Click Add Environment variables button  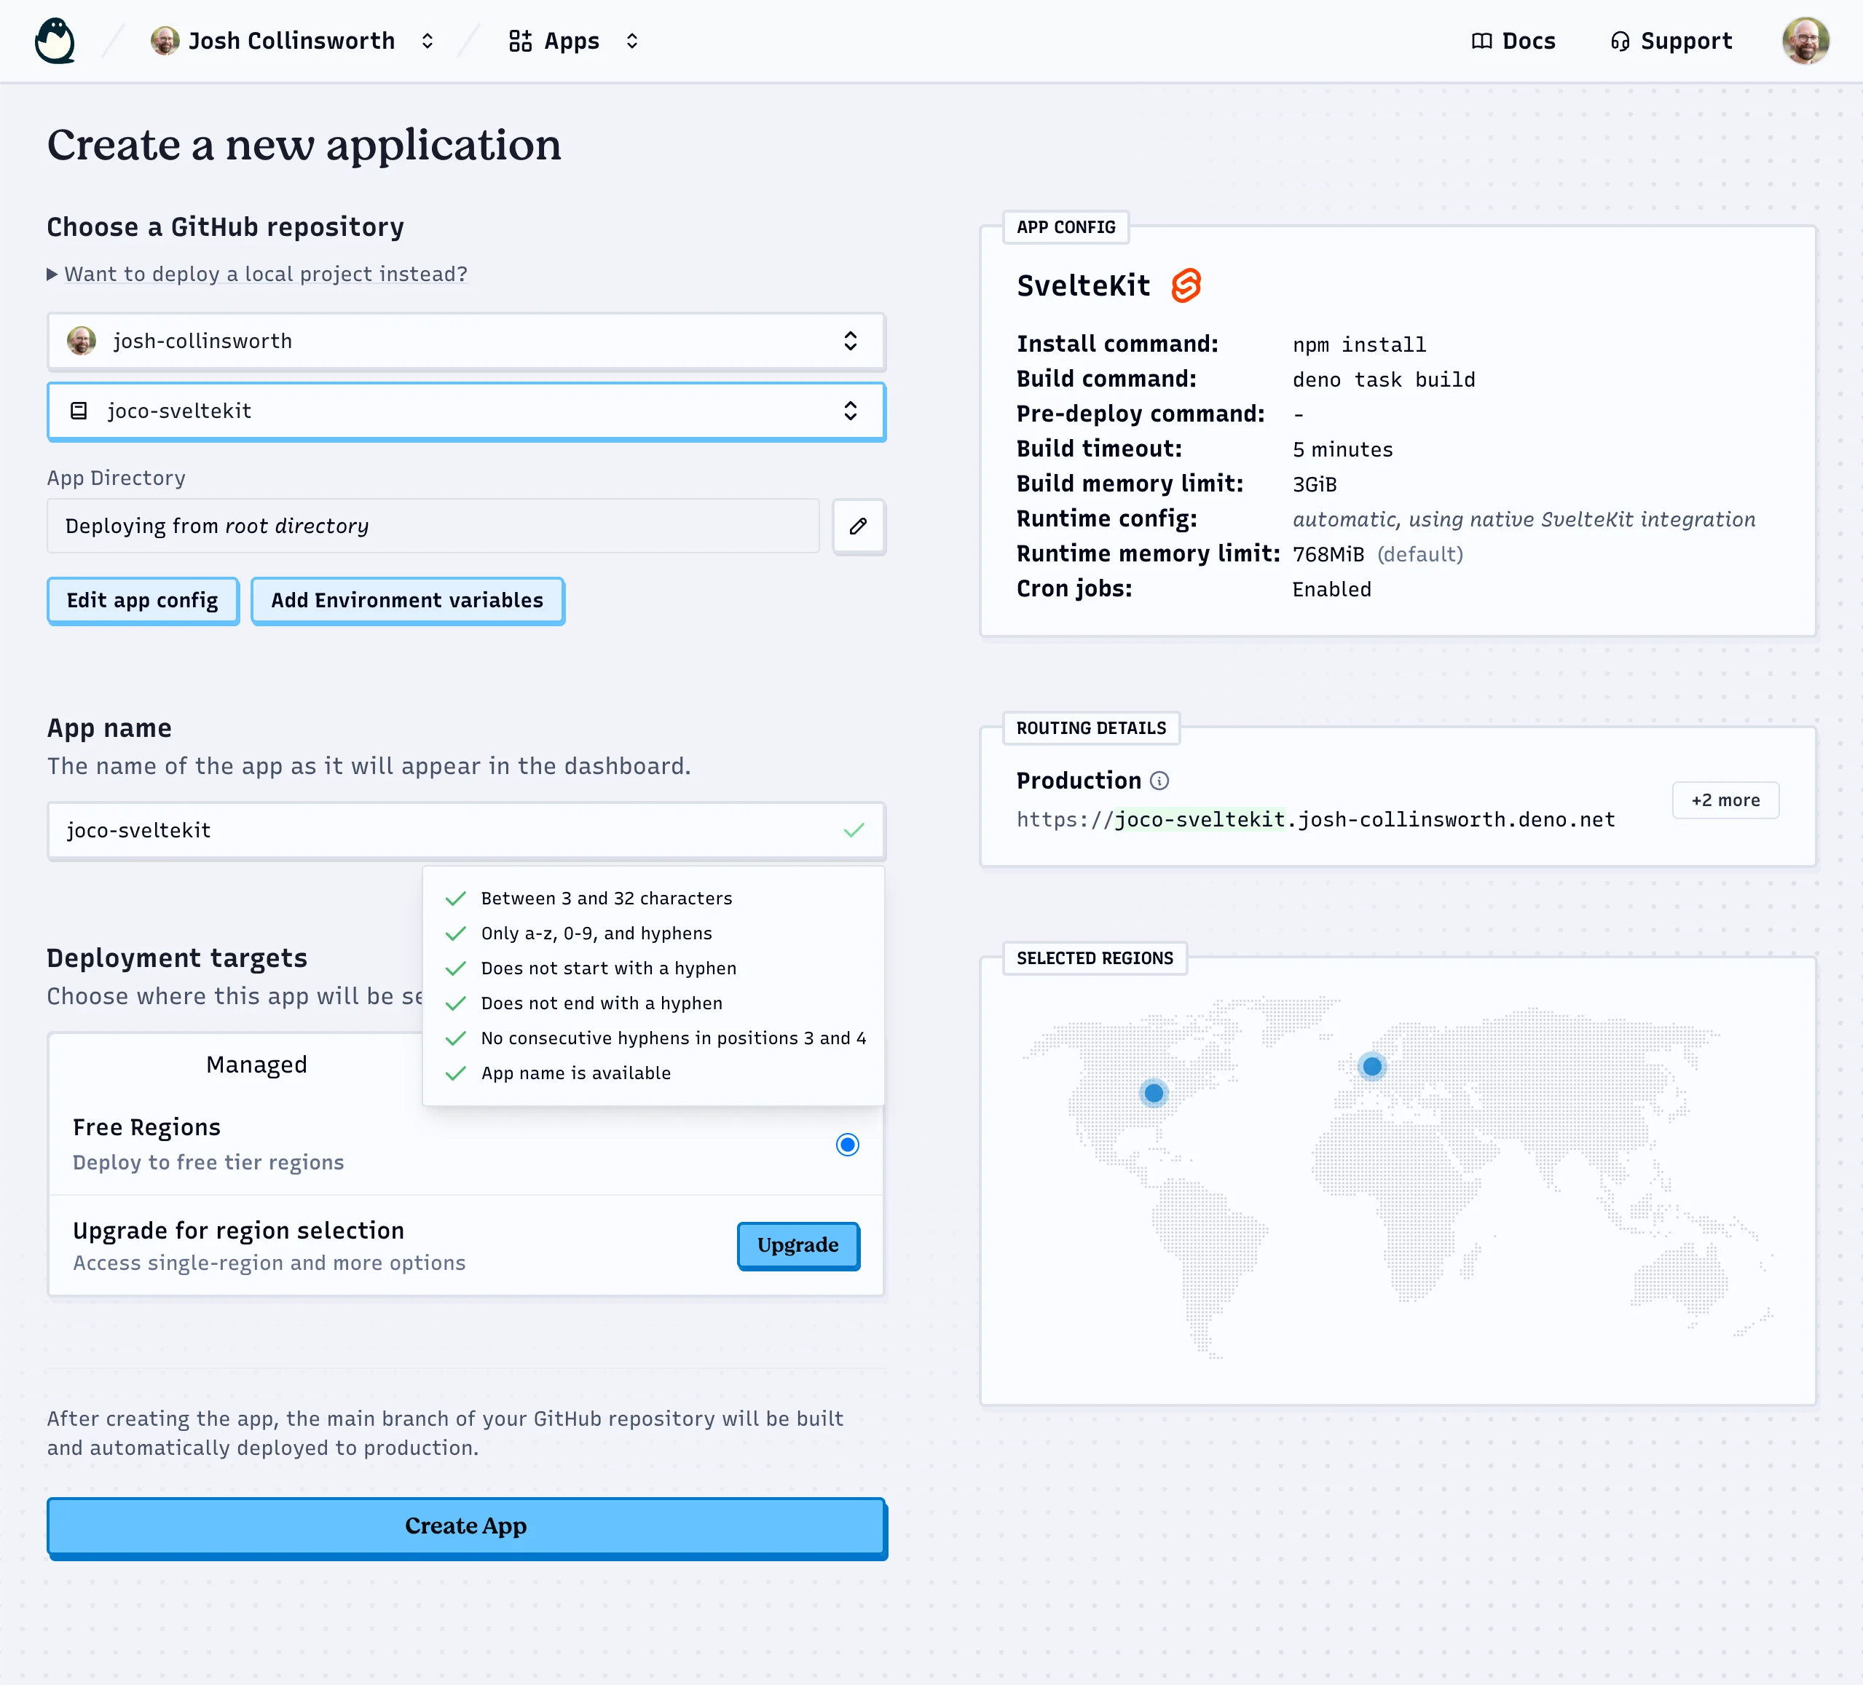click(408, 601)
